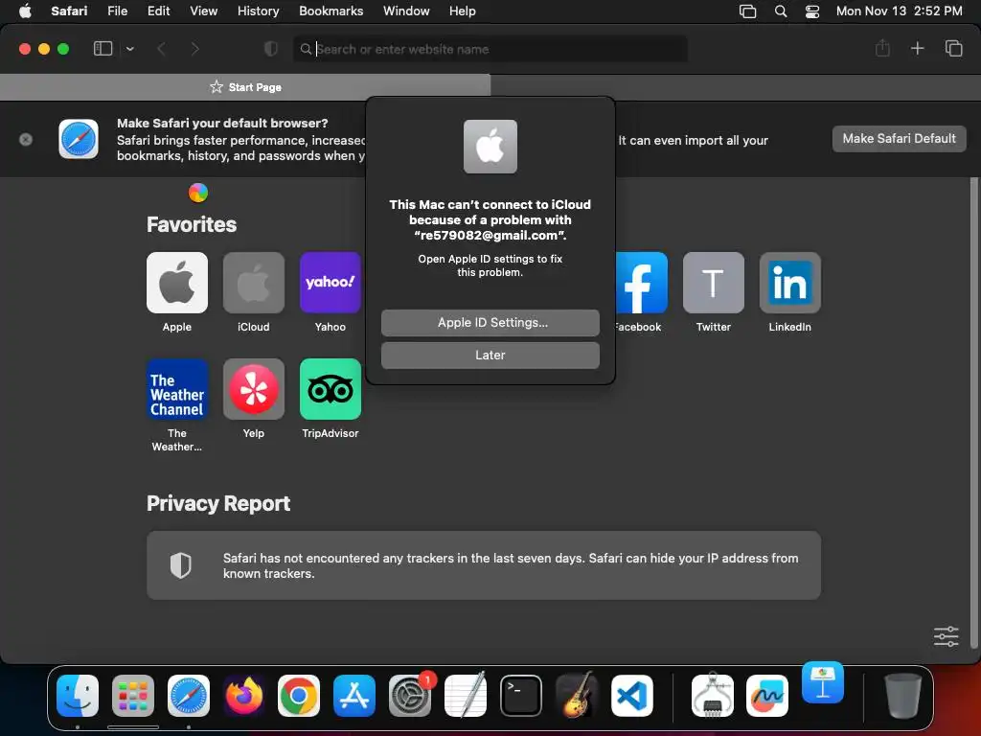The image size is (981, 736).
Task: Open the Bookmarks menu
Action: coord(331,11)
